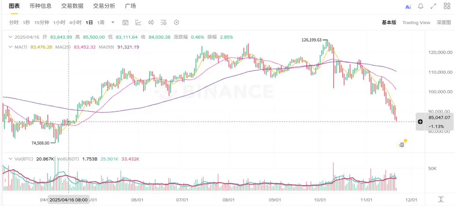The height and width of the screenshot is (206, 455).
Task: Click the current price 85,047.07 tag
Action: click(439, 118)
